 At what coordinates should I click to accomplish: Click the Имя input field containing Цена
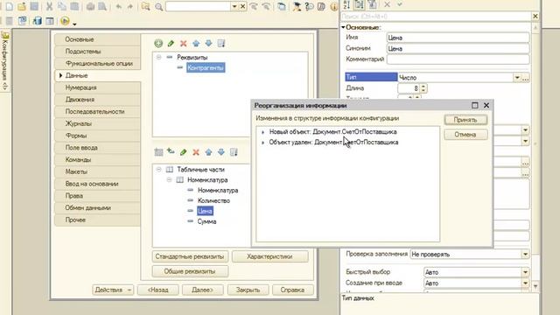pyautogui.click(x=458, y=38)
